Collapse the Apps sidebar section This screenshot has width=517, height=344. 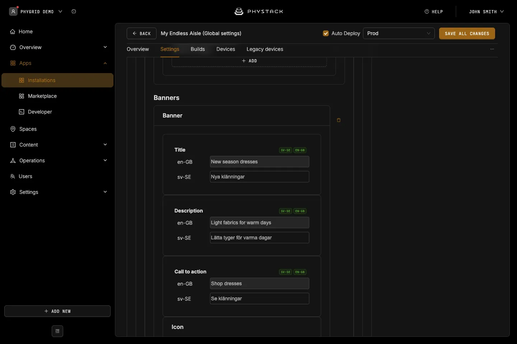105,63
